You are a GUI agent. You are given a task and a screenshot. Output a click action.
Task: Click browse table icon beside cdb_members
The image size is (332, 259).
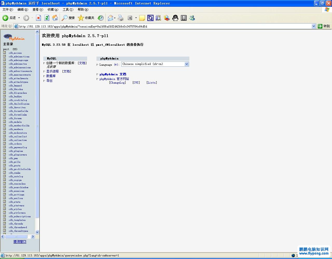[x=4, y=129]
